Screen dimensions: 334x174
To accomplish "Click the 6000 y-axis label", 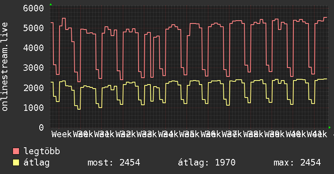I will pos(34,8).
